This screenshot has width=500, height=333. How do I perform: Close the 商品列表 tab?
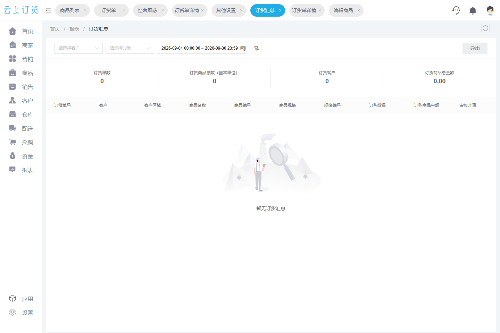[85, 10]
